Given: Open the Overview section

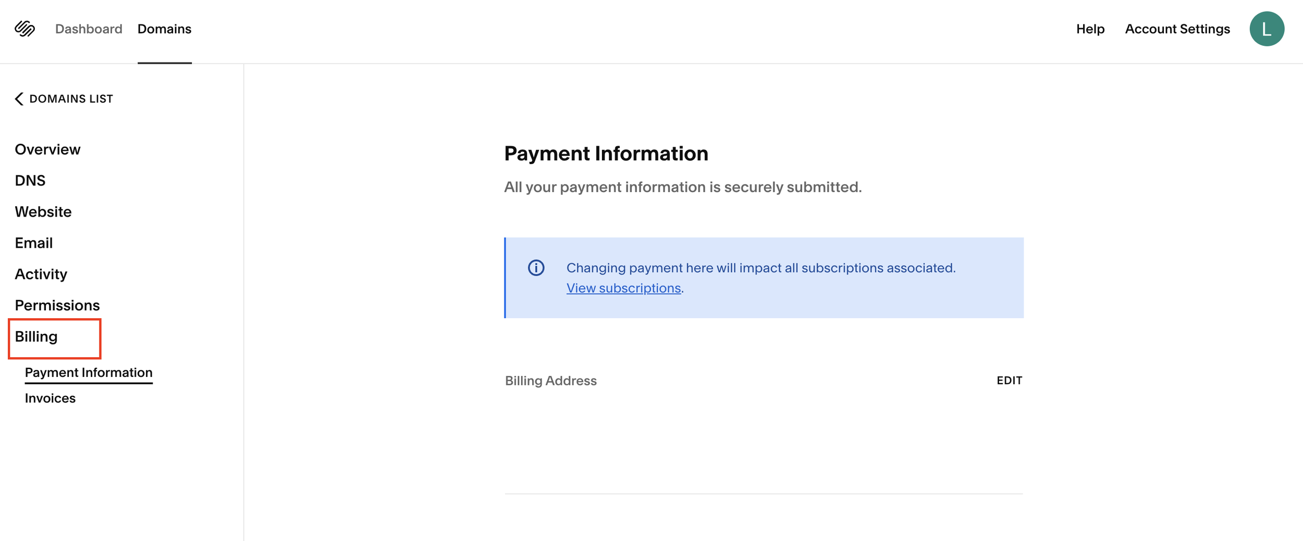Looking at the screenshot, I should (47, 149).
